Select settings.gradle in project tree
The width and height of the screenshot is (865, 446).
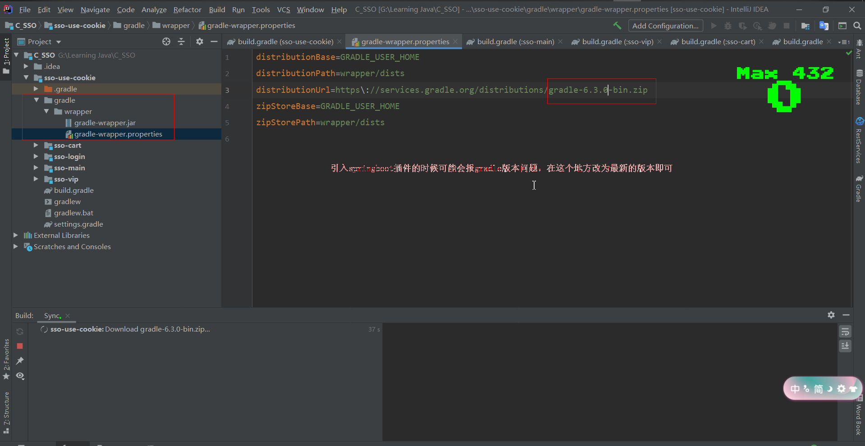coord(78,224)
